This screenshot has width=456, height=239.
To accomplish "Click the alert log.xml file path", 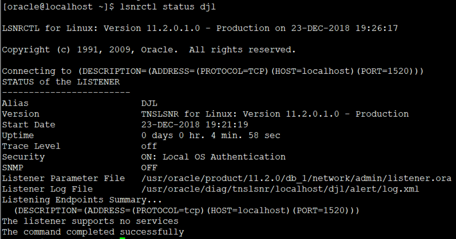I will (280, 189).
